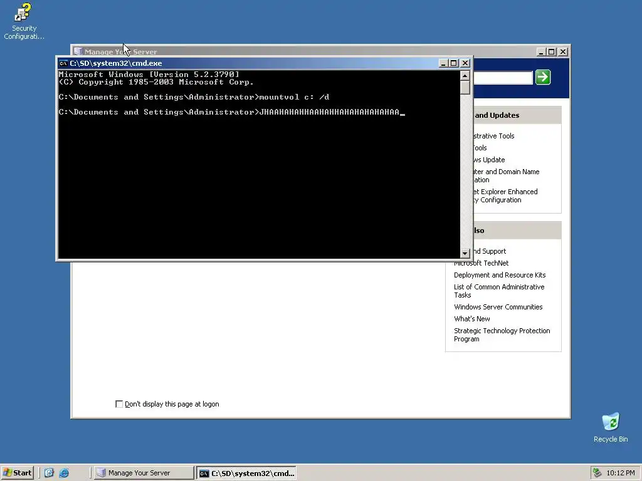Image resolution: width=642 pixels, height=481 pixels.
Task: Open the Start menu
Action: 17,473
